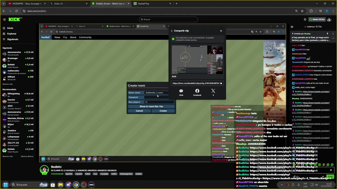This screenshot has width=337, height=189.
Task: Click the Obtén KICKs button
Action: pos(317,19)
